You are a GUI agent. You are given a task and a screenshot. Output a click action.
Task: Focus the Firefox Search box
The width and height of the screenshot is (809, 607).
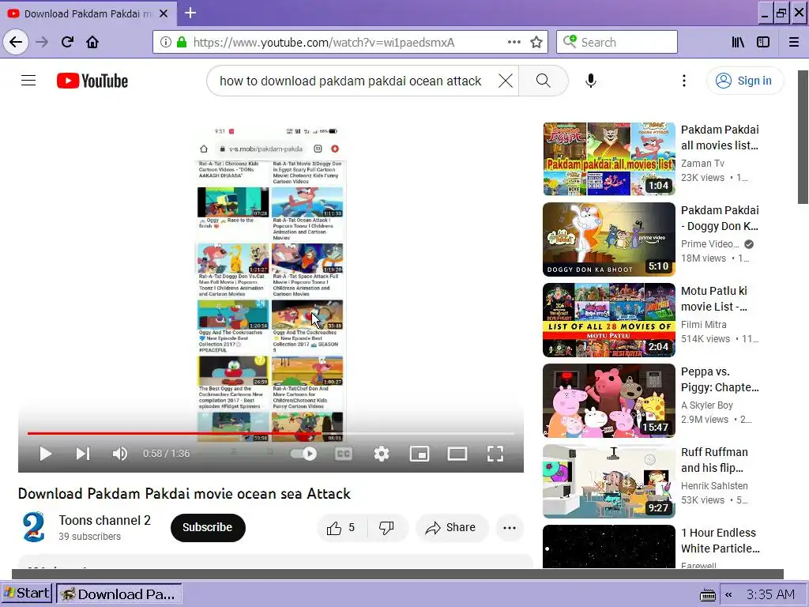pos(616,42)
